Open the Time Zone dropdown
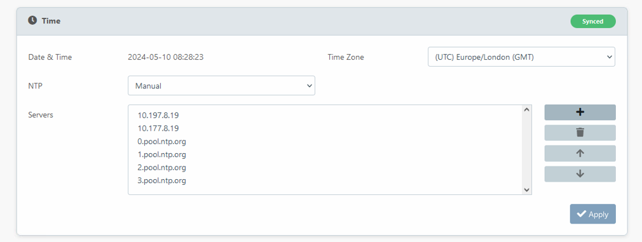Image resolution: width=642 pixels, height=242 pixels. click(x=521, y=57)
